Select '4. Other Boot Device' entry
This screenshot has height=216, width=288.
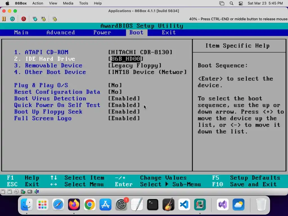pyautogui.click(x=50, y=72)
